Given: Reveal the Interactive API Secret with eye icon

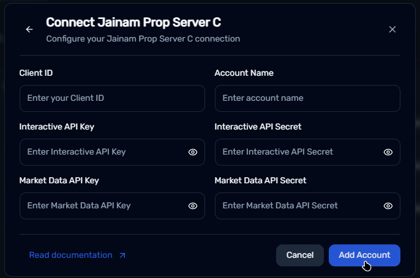Looking at the screenshot, I should (x=388, y=152).
